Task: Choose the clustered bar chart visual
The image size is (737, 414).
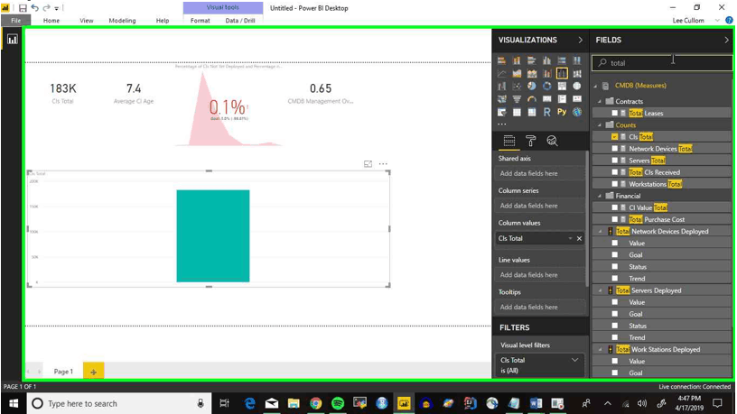Action: tap(532, 60)
